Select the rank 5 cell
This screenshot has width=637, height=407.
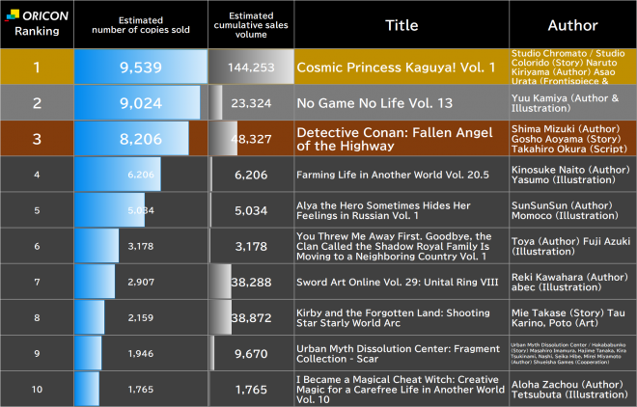click(37, 210)
